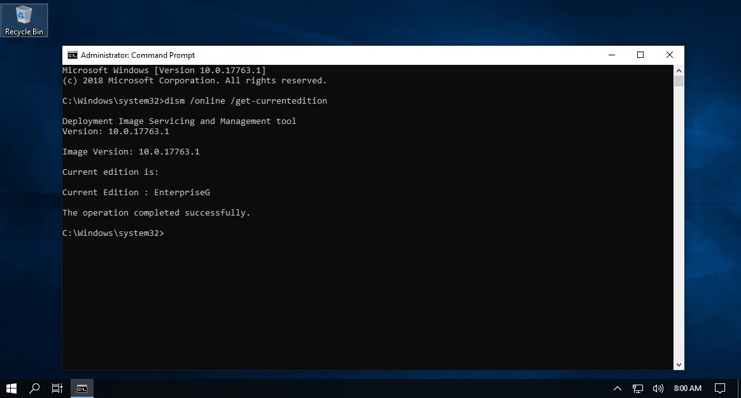
Task: Select Command Prompt taskbar button
Action: pyautogui.click(x=82, y=388)
